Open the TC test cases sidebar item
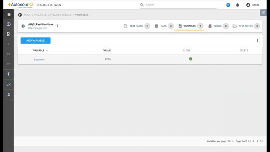The width and height of the screenshot is (270, 152). 8,64
